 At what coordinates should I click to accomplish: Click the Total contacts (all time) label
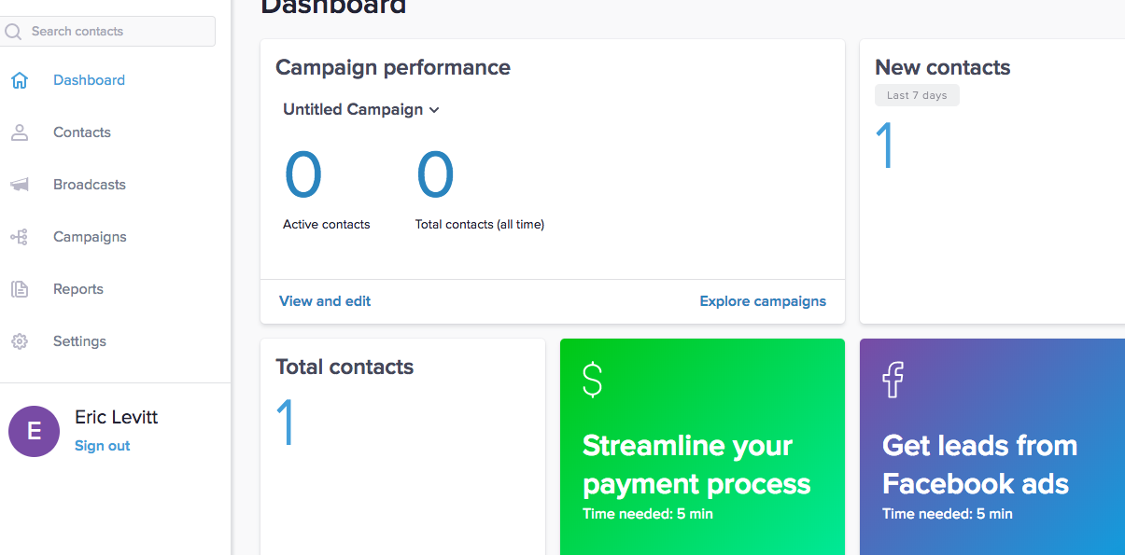[x=480, y=225]
